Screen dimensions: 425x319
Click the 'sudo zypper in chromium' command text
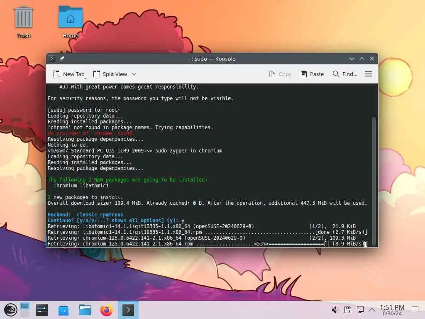[189, 150]
